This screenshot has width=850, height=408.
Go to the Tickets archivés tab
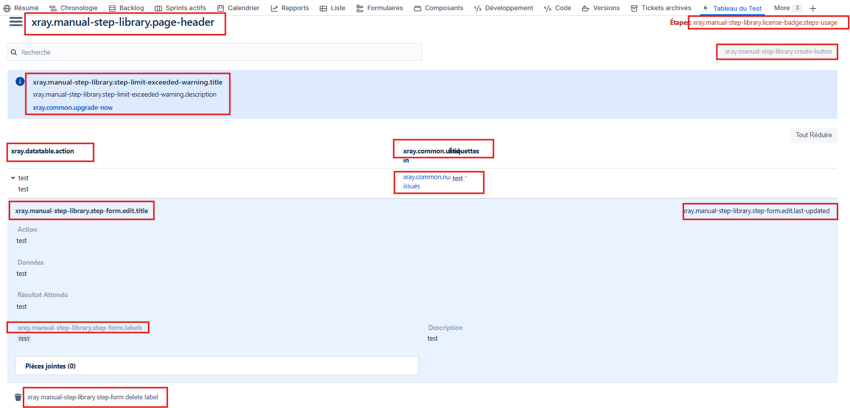pos(661,8)
